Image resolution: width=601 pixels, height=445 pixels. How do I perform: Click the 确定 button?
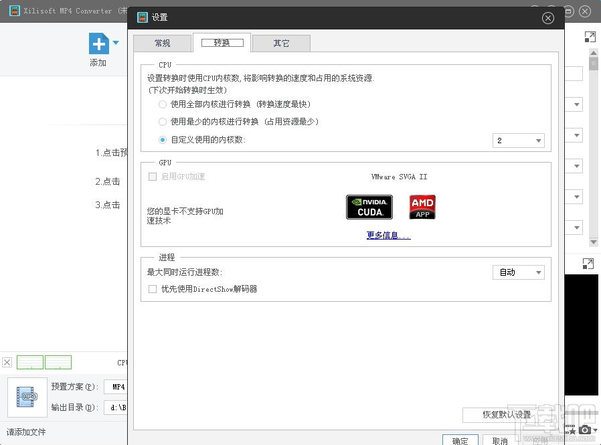pyautogui.click(x=460, y=440)
